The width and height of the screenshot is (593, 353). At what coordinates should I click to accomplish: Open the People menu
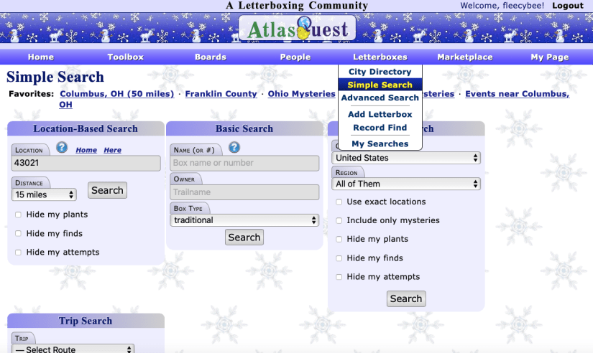click(x=295, y=57)
